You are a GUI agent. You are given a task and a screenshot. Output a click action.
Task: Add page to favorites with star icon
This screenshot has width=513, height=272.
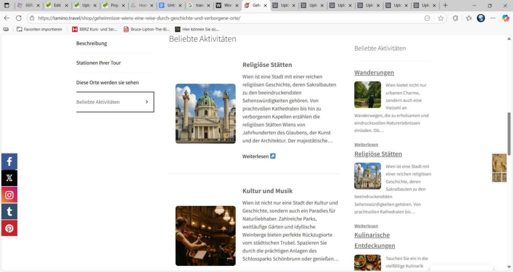tap(441, 18)
